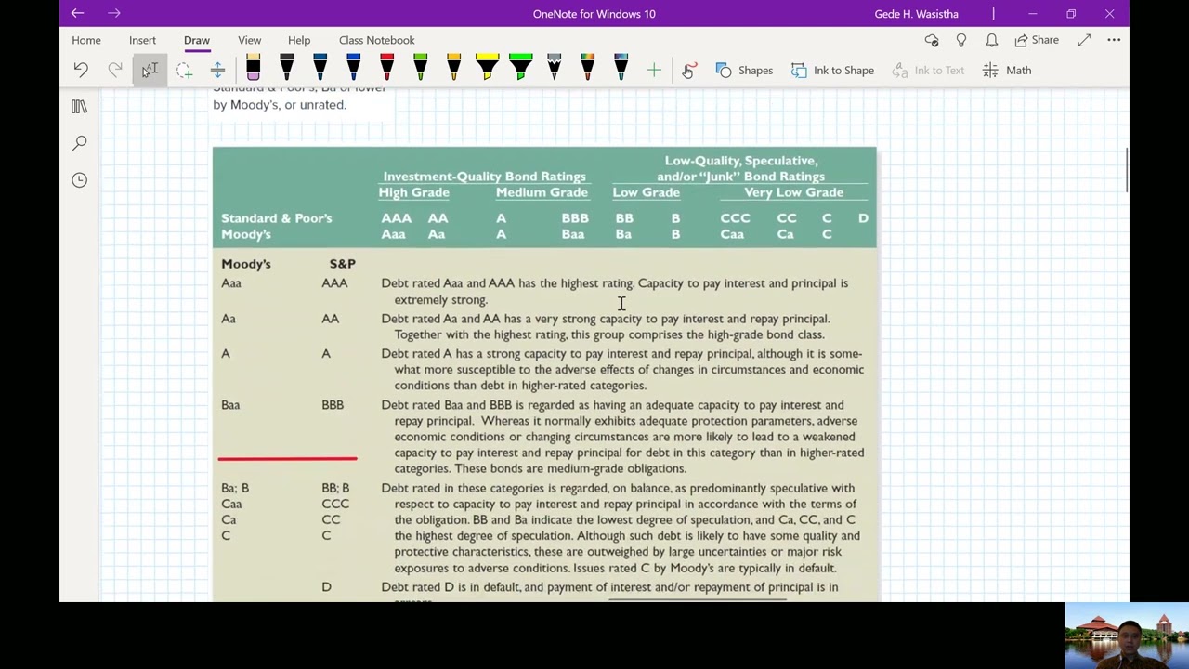Viewport: 1189px width, 669px height.
Task: Choose the galaxy ink pen
Action: [621, 68]
